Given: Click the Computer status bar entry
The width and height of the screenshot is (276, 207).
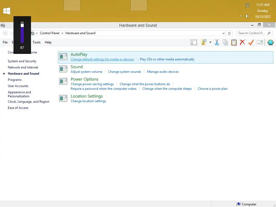Looking at the screenshot, I should (x=246, y=204).
